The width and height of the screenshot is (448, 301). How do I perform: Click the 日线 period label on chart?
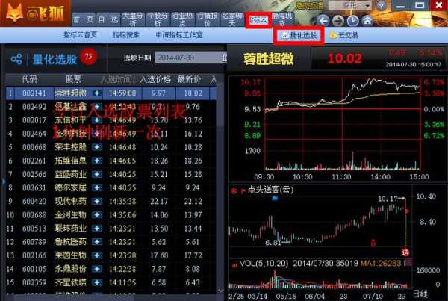click(420, 294)
